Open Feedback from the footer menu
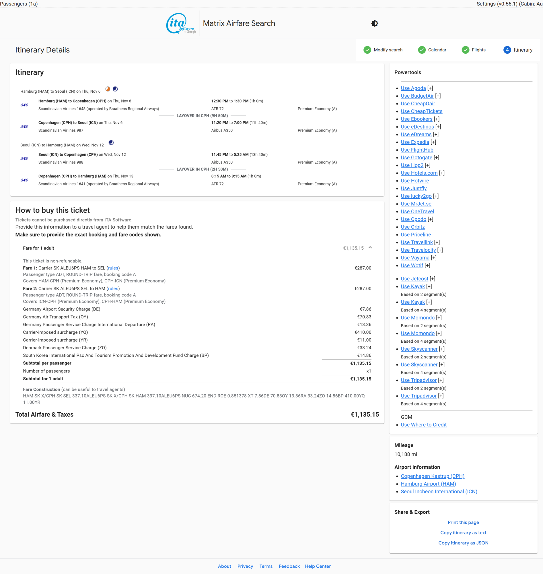The image size is (543, 574). (289, 566)
